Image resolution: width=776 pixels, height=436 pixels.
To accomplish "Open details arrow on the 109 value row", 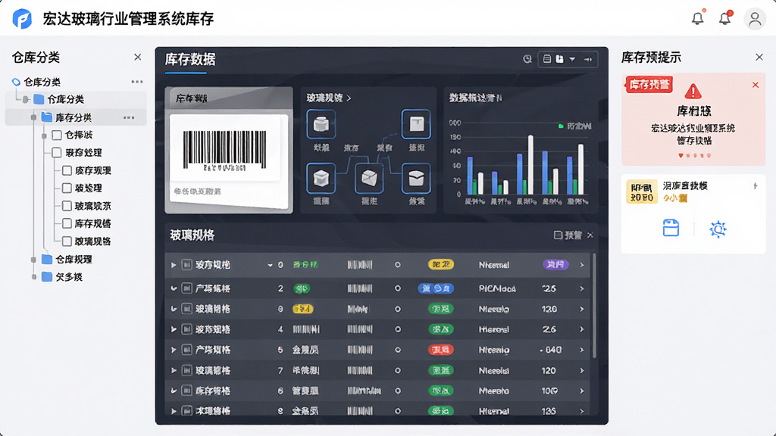I will (x=582, y=391).
